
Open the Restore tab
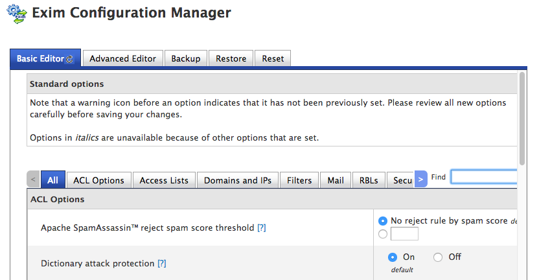click(x=231, y=58)
